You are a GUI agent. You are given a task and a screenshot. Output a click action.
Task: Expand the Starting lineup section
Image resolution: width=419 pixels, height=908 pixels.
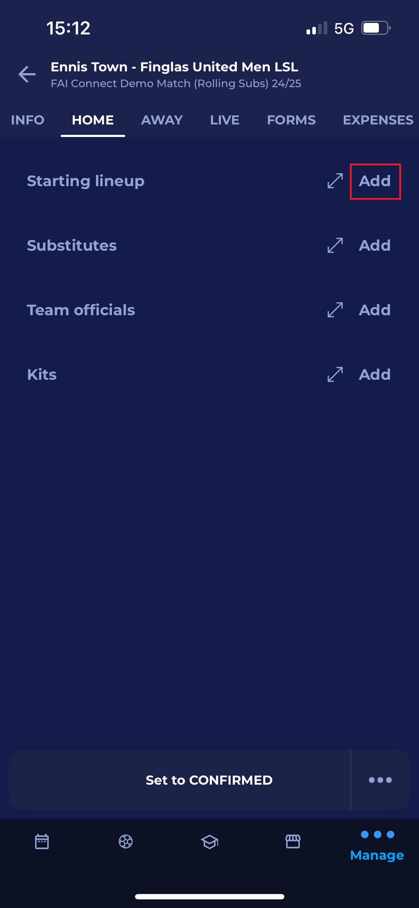[x=335, y=181]
